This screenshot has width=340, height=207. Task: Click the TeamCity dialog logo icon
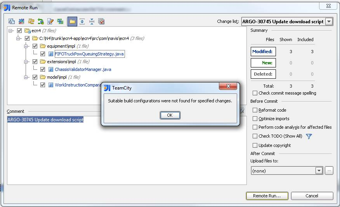tap(107, 88)
